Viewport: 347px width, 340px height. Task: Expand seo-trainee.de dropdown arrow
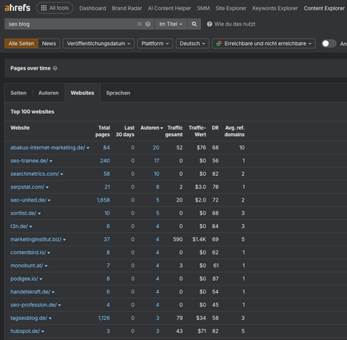pyautogui.click(x=51, y=161)
